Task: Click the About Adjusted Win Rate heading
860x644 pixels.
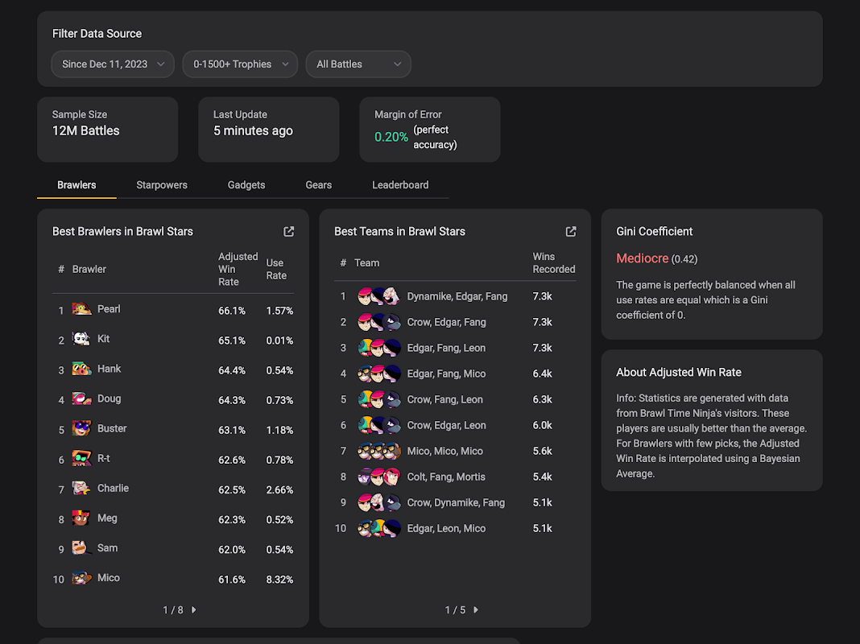Action: pos(679,372)
